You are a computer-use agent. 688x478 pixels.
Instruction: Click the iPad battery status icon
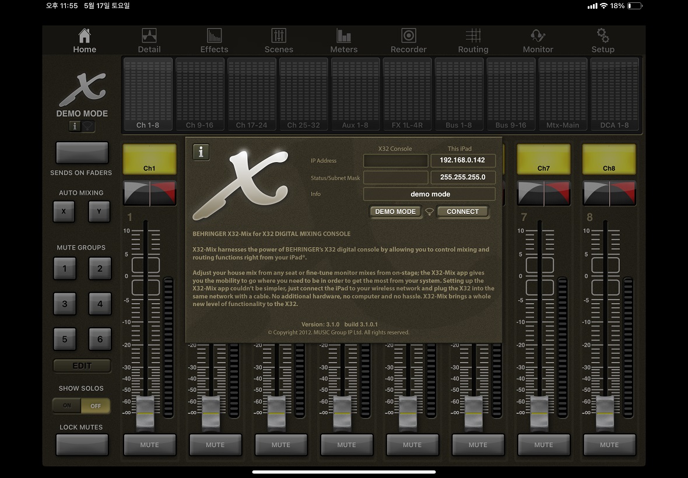pos(635,6)
